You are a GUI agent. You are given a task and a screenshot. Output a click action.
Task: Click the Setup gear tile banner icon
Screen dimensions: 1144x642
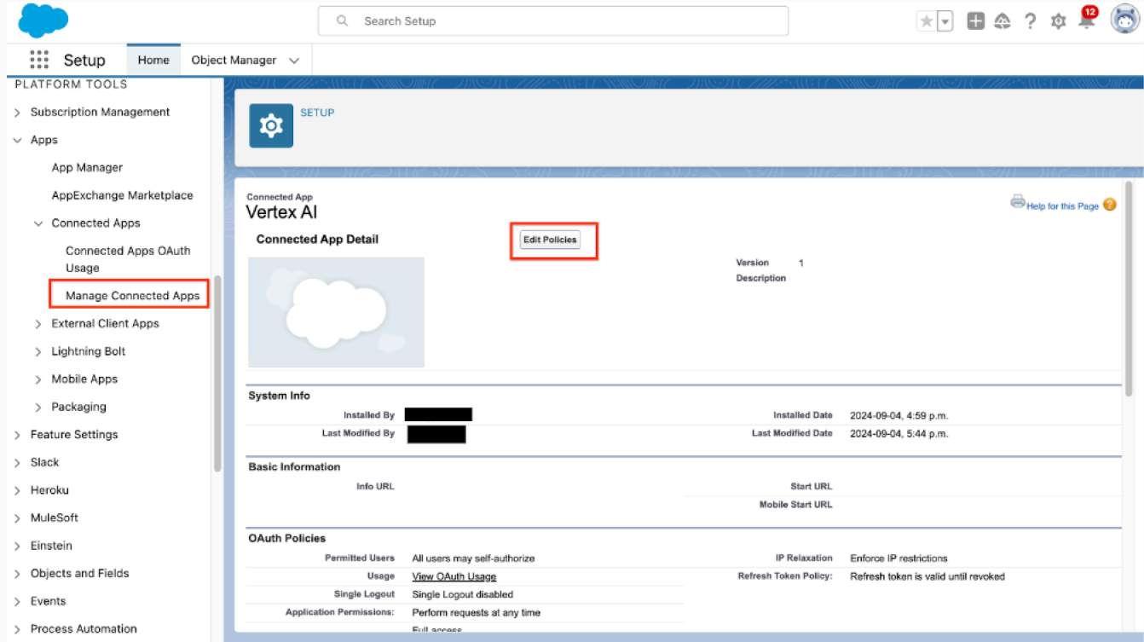[x=271, y=124]
